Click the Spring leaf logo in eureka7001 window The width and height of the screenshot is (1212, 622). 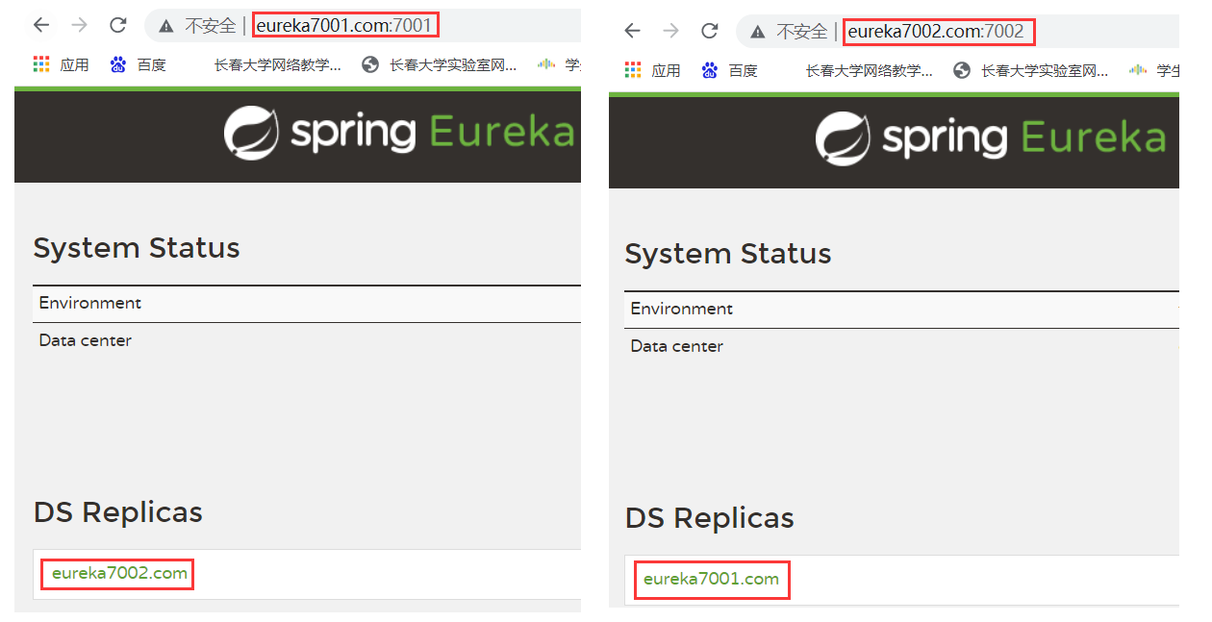coord(251,133)
